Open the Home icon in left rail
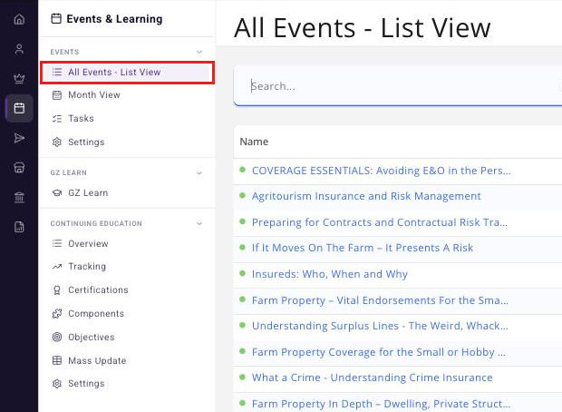562x412 pixels. pyautogui.click(x=19, y=19)
